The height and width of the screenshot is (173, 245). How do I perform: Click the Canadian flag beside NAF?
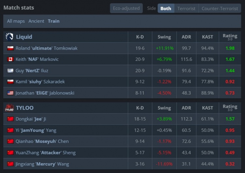point(10,60)
